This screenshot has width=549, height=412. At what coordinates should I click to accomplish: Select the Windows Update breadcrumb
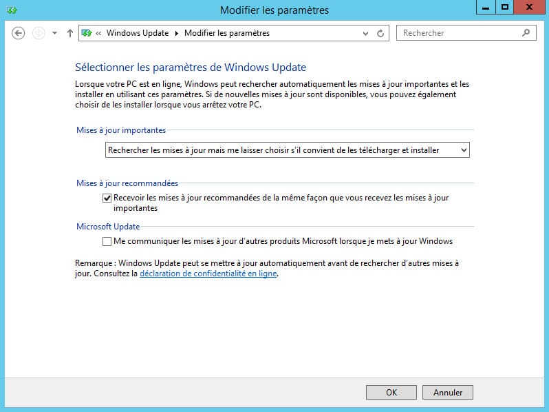(x=138, y=33)
